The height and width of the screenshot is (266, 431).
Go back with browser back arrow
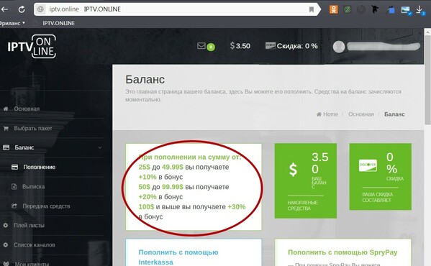click(4, 9)
